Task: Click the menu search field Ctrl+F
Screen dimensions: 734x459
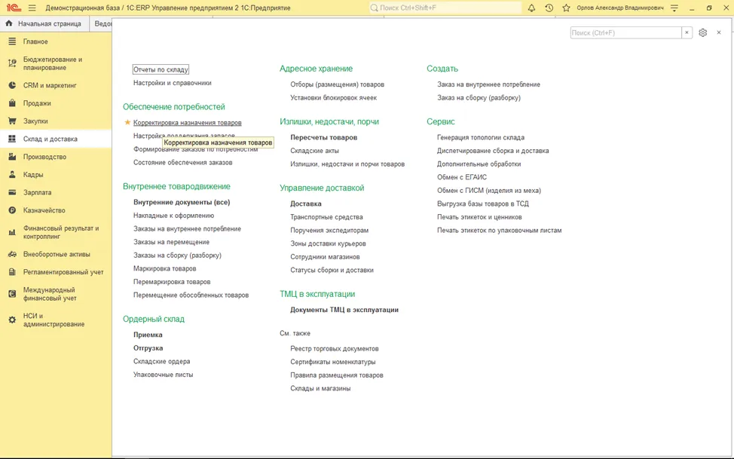Action: pyautogui.click(x=626, y=33)
